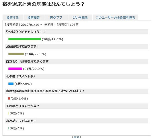The height and width of the screenshot is (138, 155).
Task: Click the blue bar for その他 option
Action: 11,84
